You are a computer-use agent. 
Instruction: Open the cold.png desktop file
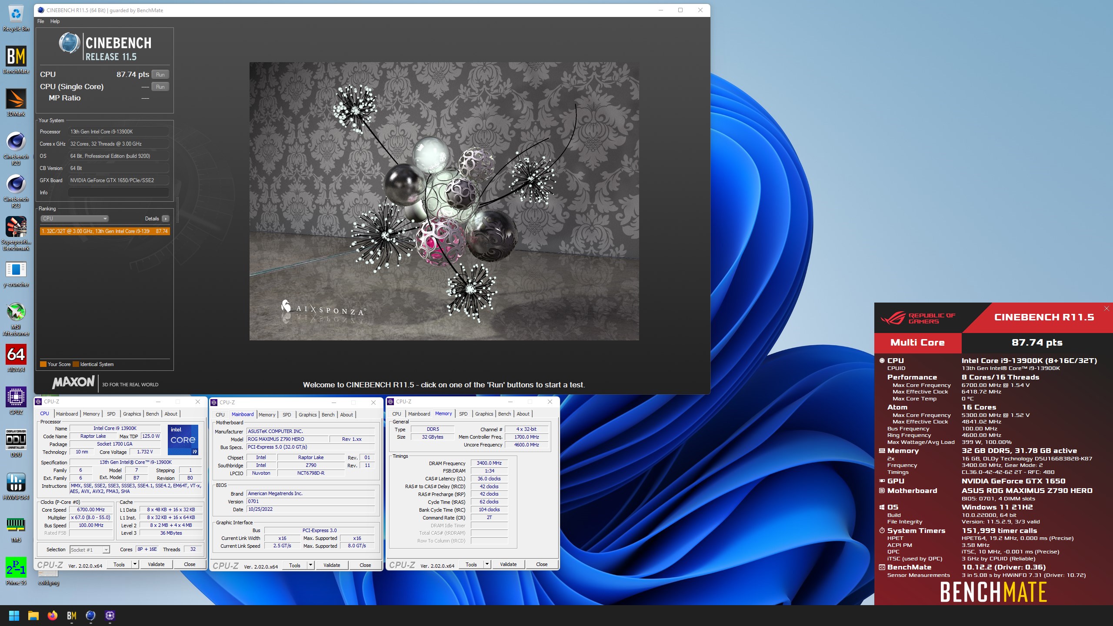tap(48, 578)
